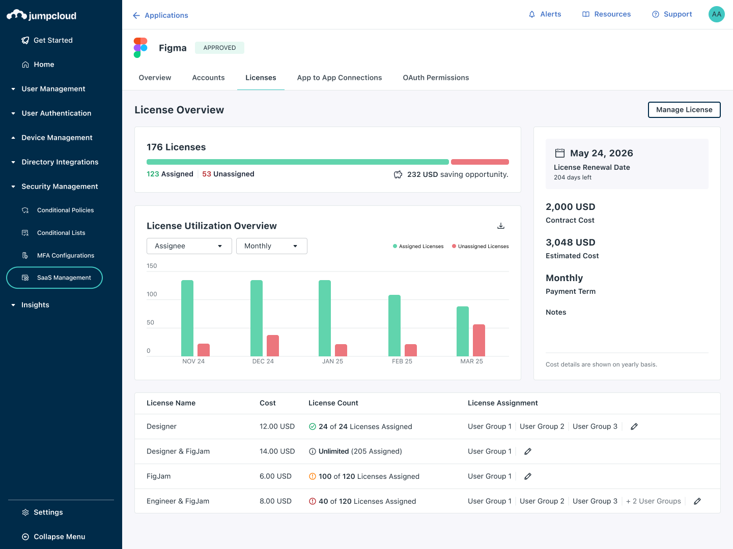The width and height of the screenshot is (733, 549).
Task: Click the license assignment progress bar
Action: tap(327, 161)
